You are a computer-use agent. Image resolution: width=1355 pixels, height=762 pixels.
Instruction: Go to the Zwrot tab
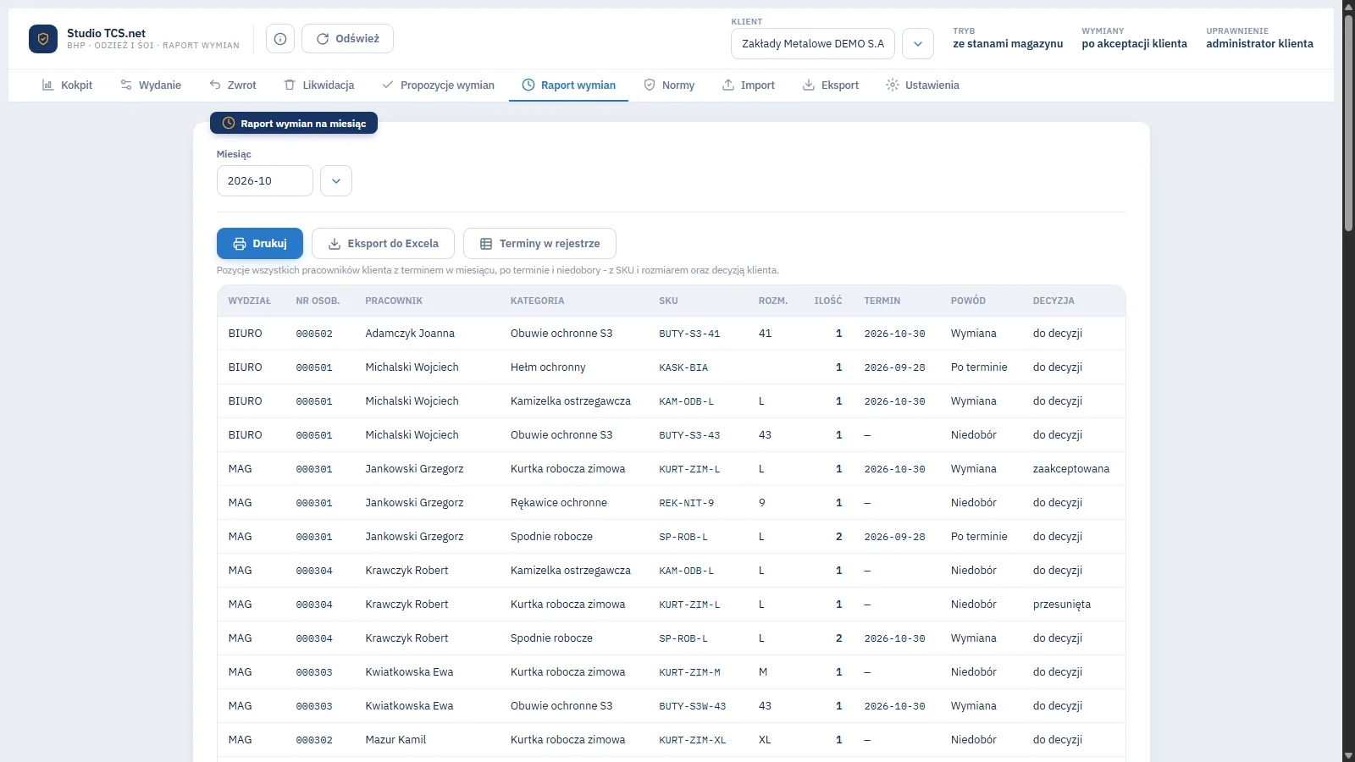(233, 86)
